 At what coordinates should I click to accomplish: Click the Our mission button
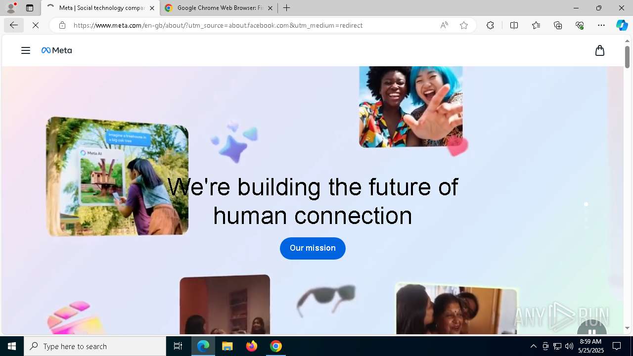coord(313,248)
